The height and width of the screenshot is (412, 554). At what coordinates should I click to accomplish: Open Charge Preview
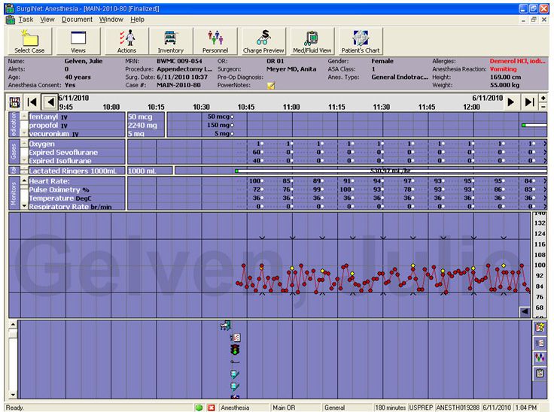pyautogui.click(x=263, y=41)
